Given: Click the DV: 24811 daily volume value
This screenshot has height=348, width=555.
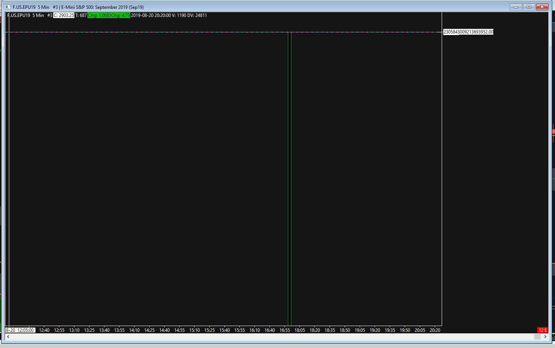Looking at the screenshot, I should pos(197,15).
